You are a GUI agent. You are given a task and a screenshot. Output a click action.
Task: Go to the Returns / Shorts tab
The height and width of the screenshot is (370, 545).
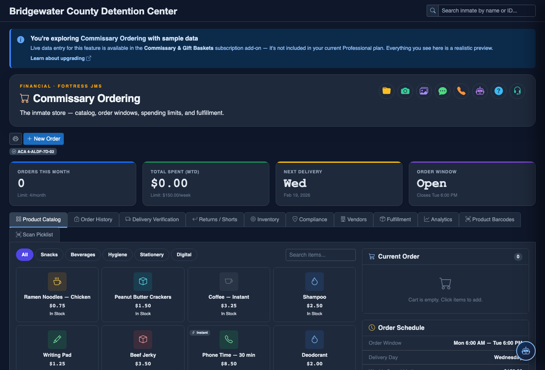click(215, 220)
